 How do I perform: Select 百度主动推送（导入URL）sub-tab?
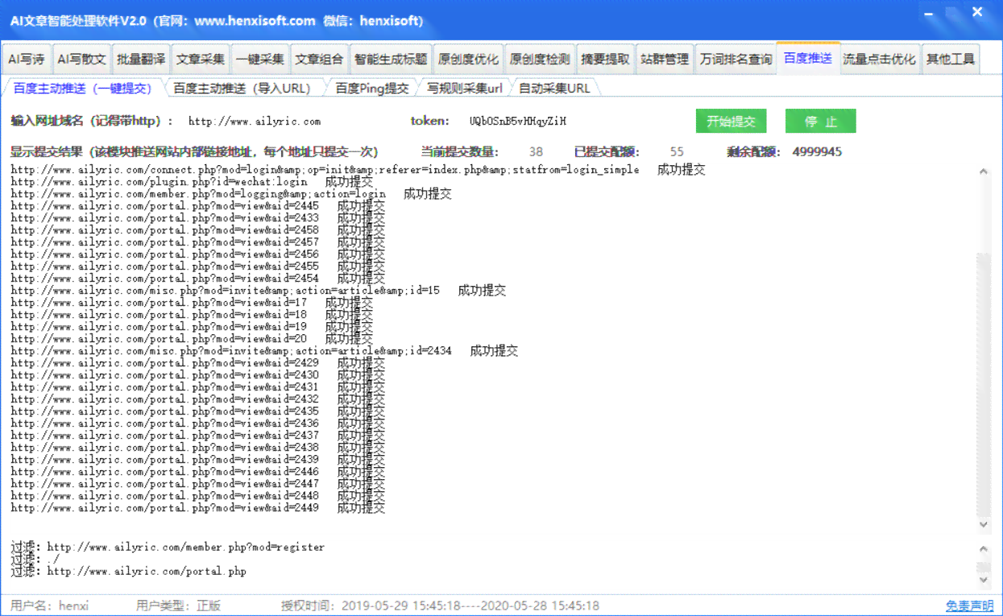[x=242, y=88]
